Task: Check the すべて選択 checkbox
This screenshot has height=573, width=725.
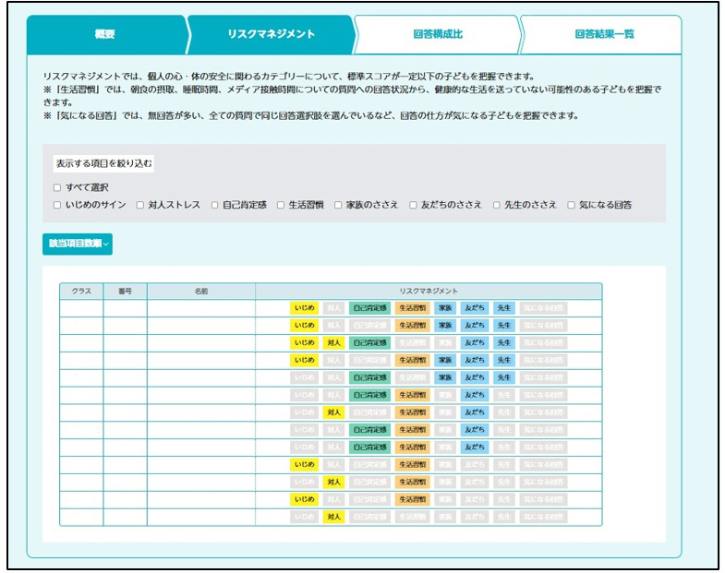Action: click(x=57, y=187)
